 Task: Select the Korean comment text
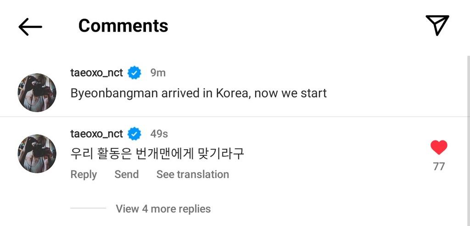pos(157,154)
